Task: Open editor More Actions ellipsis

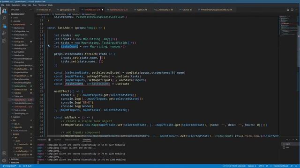Action: pos(296,10)
